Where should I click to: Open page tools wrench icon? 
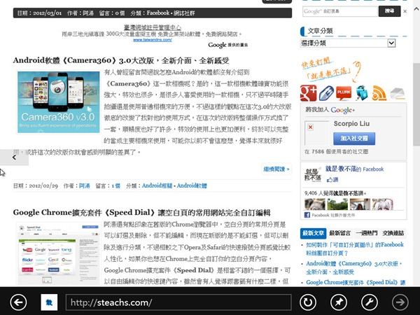point(370,302)
